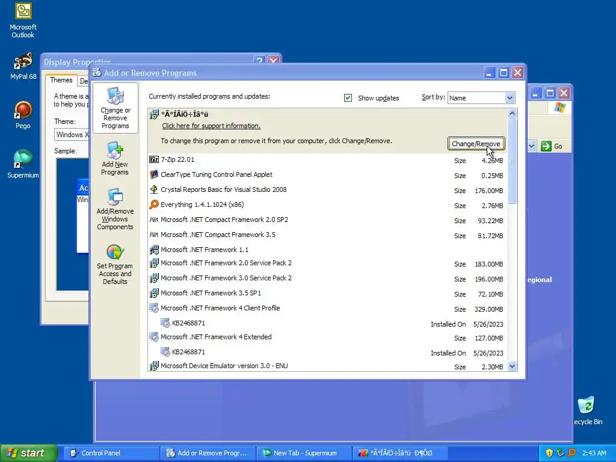Toggle the Show updates checkbox
Image resolution: width=616 pixels, height=462 pixels.
[348, 98]
